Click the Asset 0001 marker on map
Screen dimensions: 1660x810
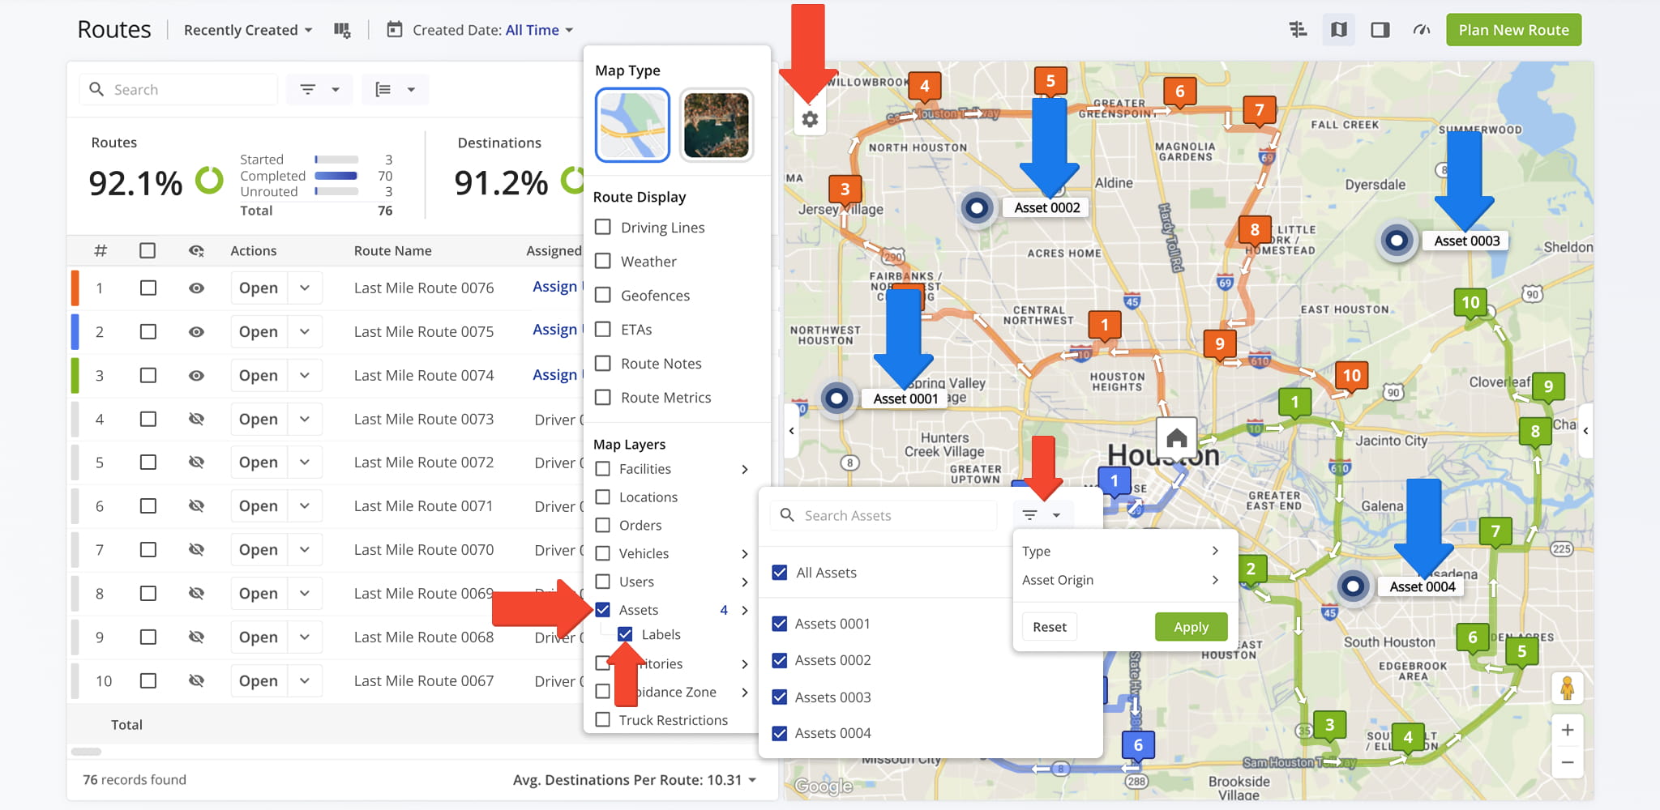pyautogui.click(x=836, y=398)
